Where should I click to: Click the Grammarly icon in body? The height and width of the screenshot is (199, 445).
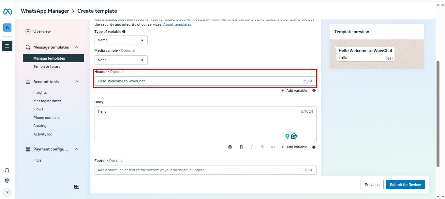point(294,136)
